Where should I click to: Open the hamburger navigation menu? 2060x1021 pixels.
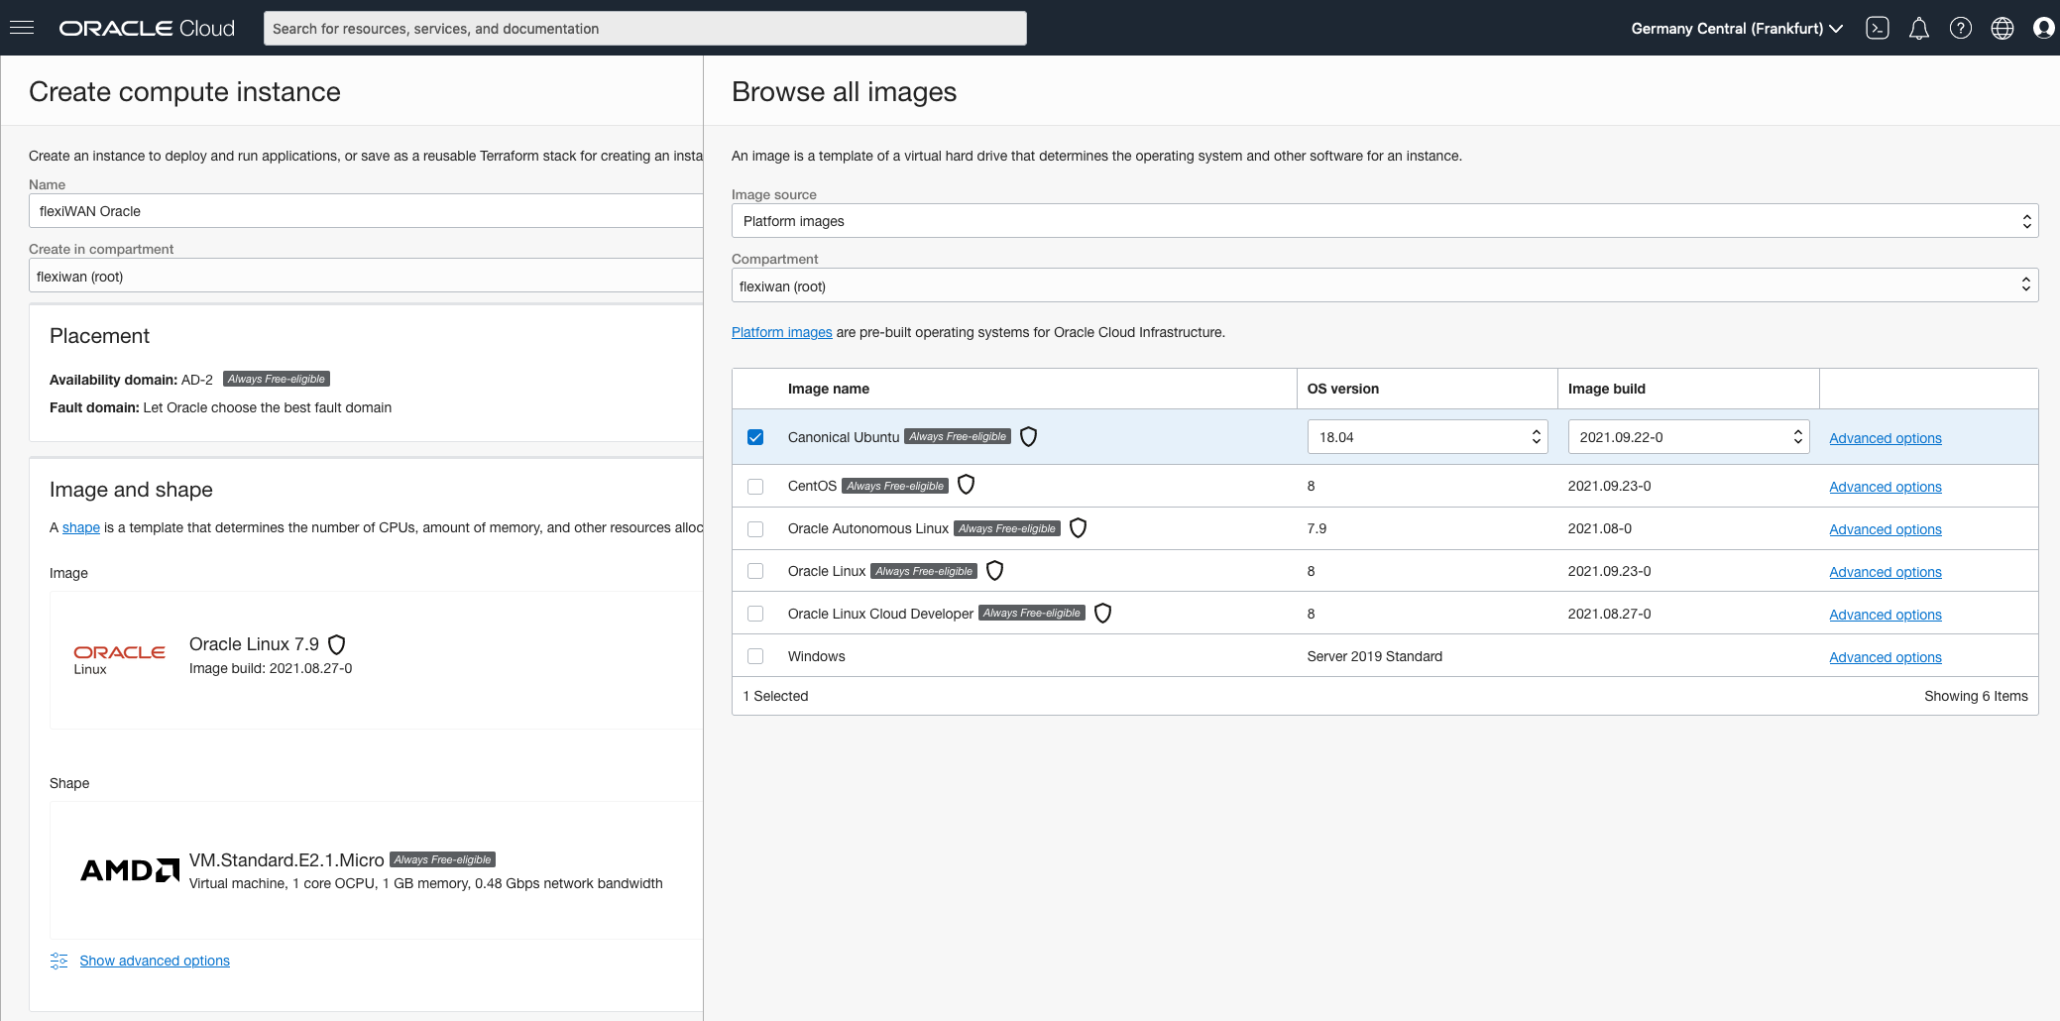point(22,28)
